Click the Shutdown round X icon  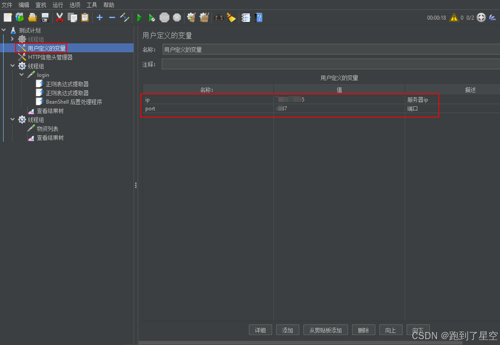click(177, 17)
